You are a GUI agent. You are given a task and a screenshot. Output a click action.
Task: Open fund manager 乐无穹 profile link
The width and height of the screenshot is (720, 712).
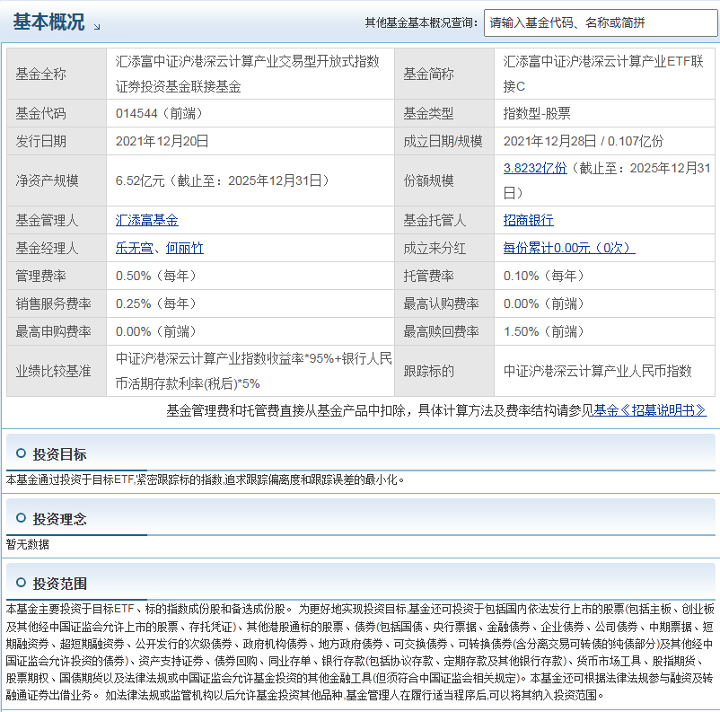click(134, 248)
